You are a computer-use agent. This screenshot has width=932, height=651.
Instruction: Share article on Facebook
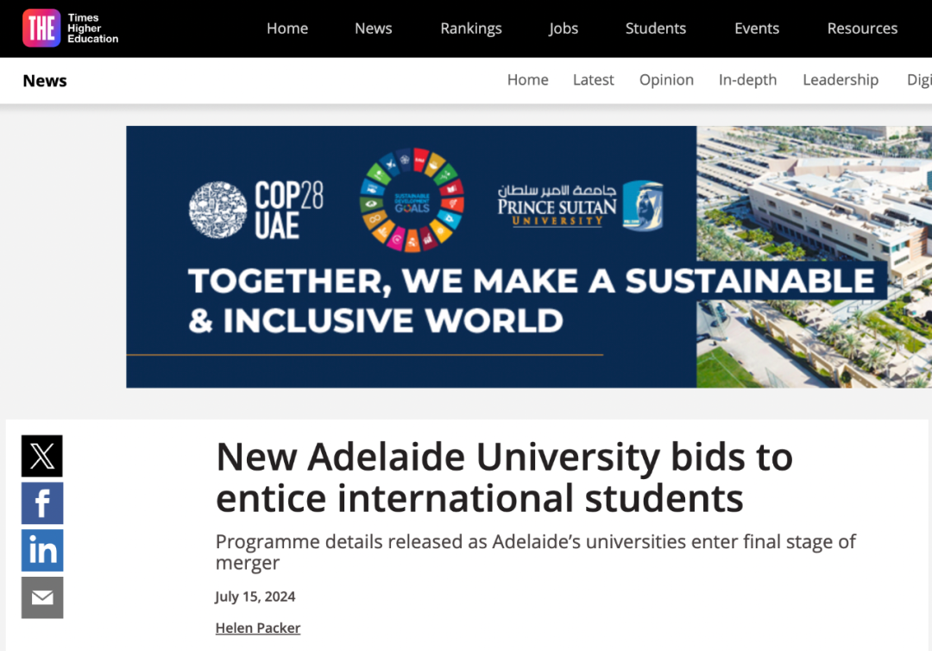coord(42,503)
